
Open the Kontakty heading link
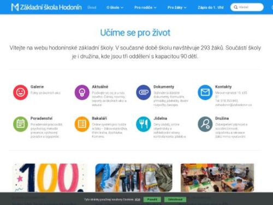pyautogui.click(x=223, y=87)
